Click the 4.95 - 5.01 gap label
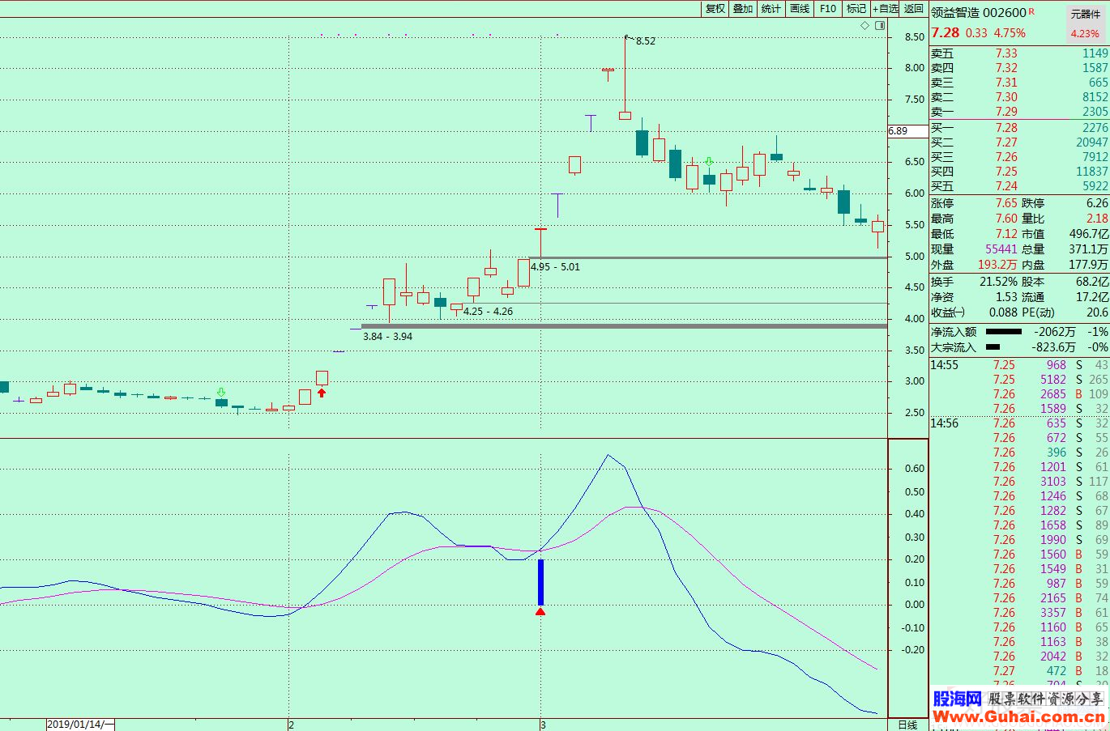Screen dimensions: 1110x731 pyautogui.click(x=555, y=267)
